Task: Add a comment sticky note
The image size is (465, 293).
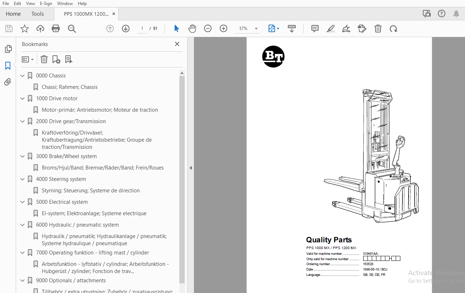Action: [315, 29]
